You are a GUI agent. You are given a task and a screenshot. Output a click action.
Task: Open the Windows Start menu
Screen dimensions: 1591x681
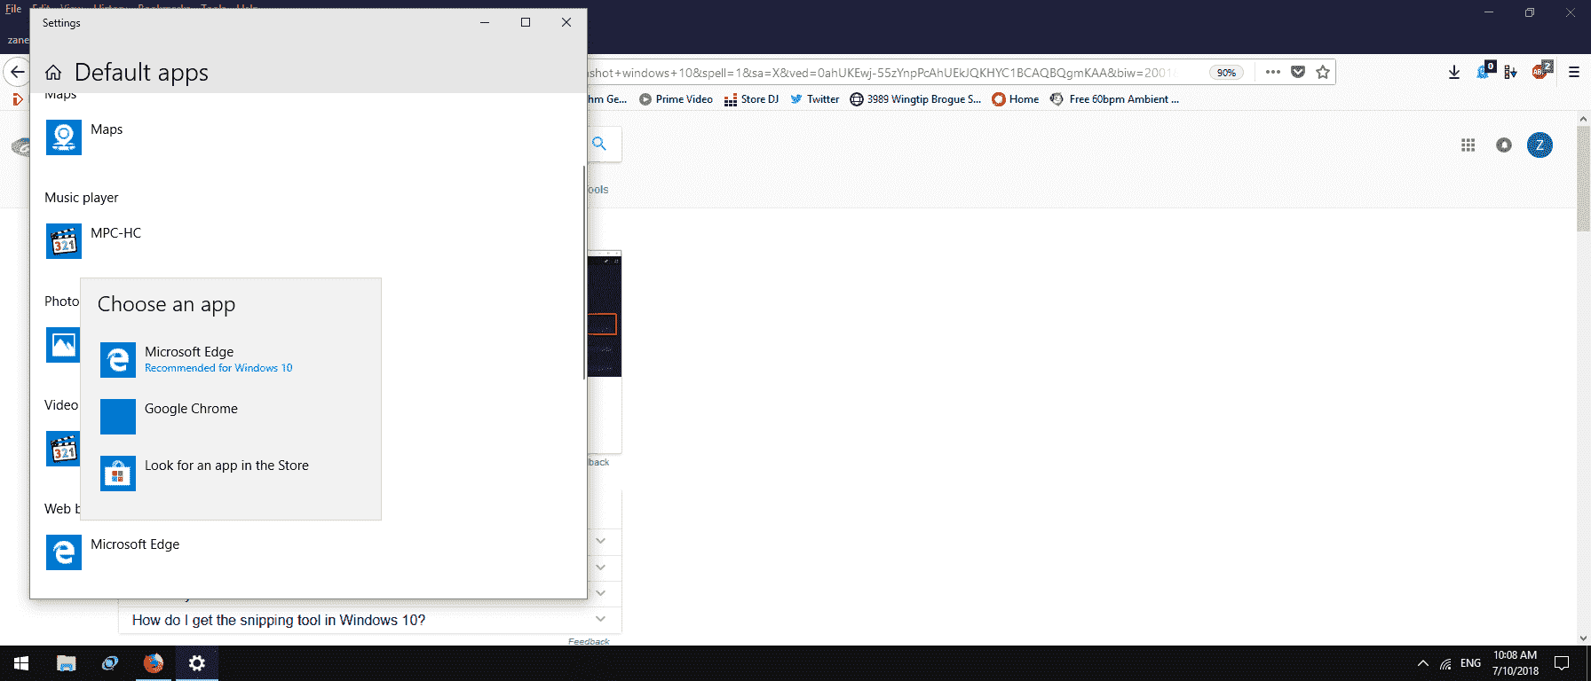click(x=21, y=663)
